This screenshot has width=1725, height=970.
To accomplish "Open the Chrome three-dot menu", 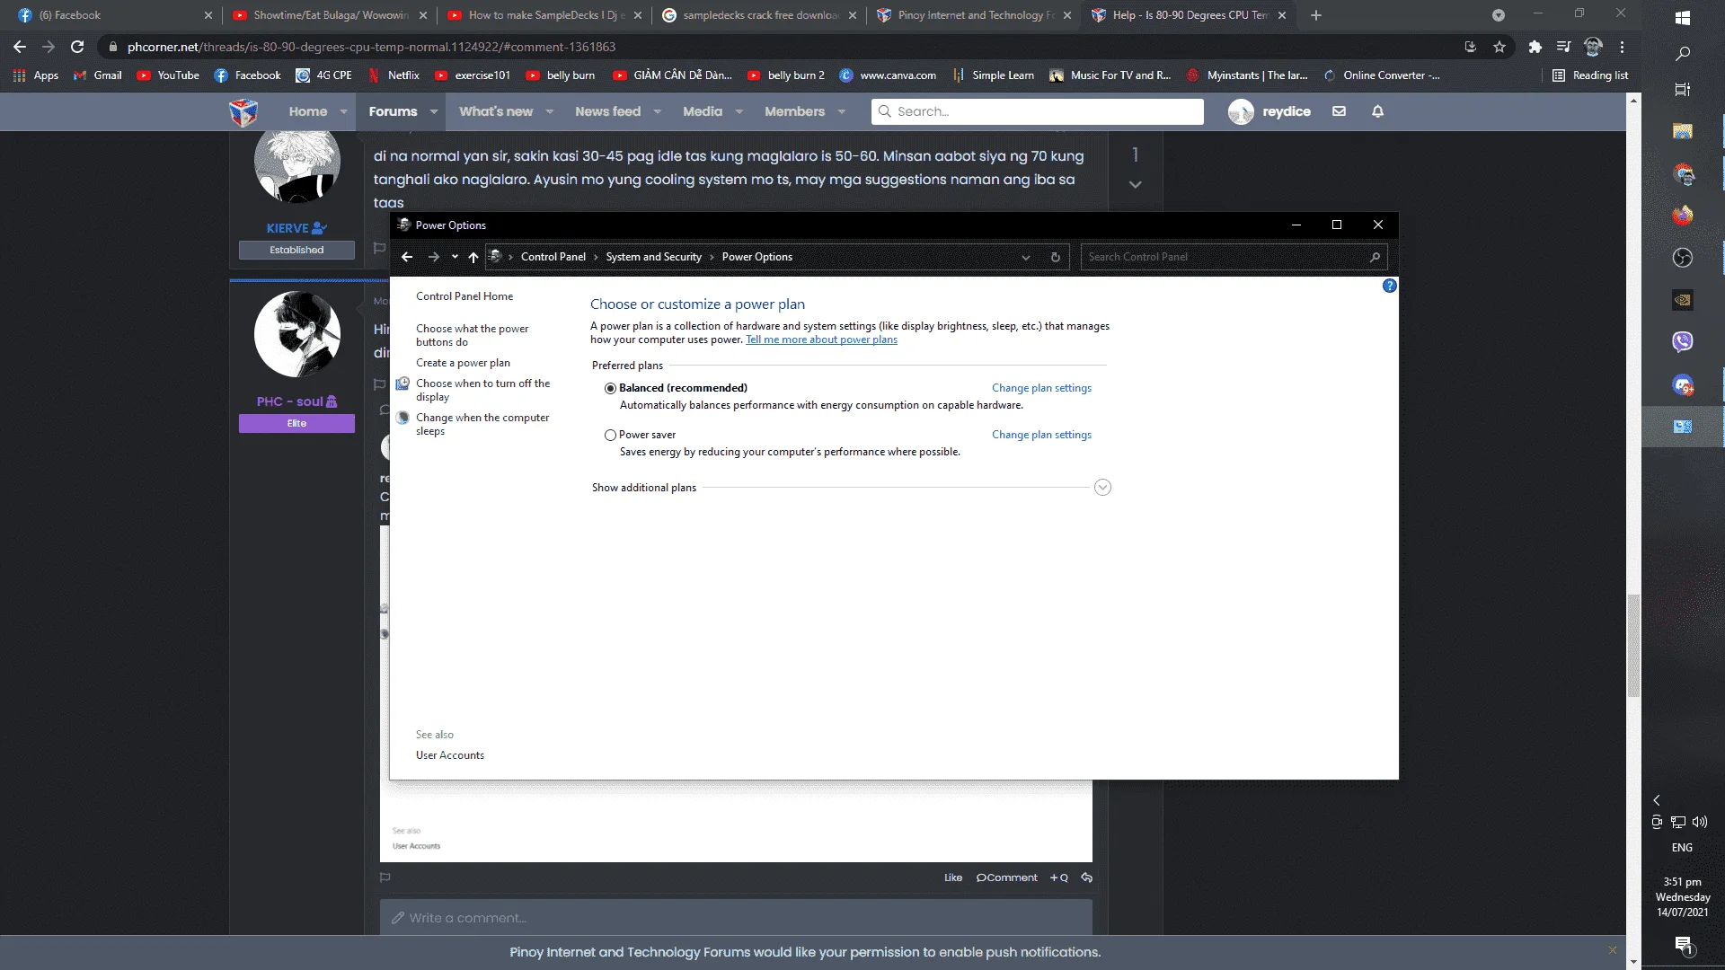I will 1622,47.
